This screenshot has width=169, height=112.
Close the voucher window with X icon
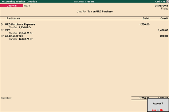pos(167,2)
